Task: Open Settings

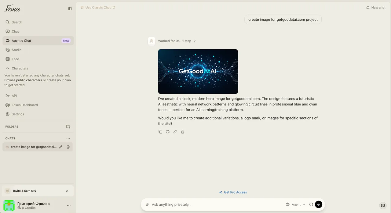Action: tap(38, 114)
